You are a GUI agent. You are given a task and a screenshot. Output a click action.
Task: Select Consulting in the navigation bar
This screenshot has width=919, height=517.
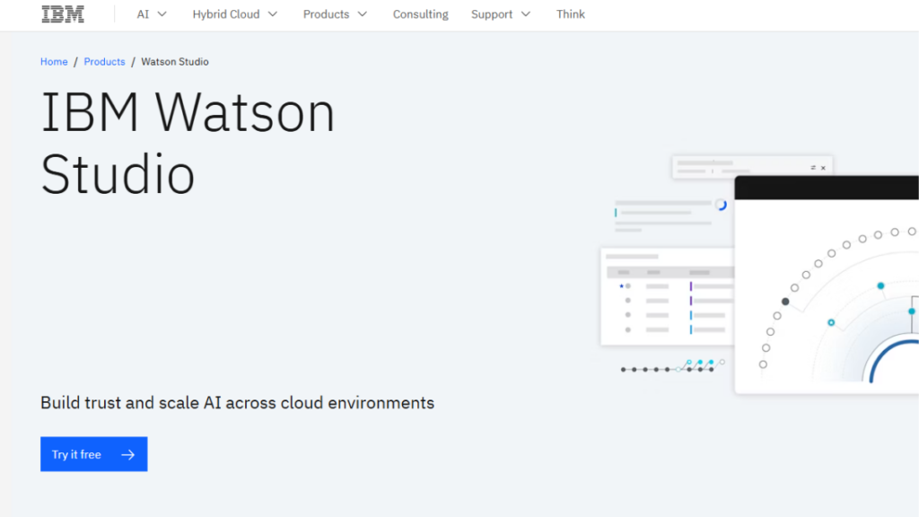(x=420, y=13)
